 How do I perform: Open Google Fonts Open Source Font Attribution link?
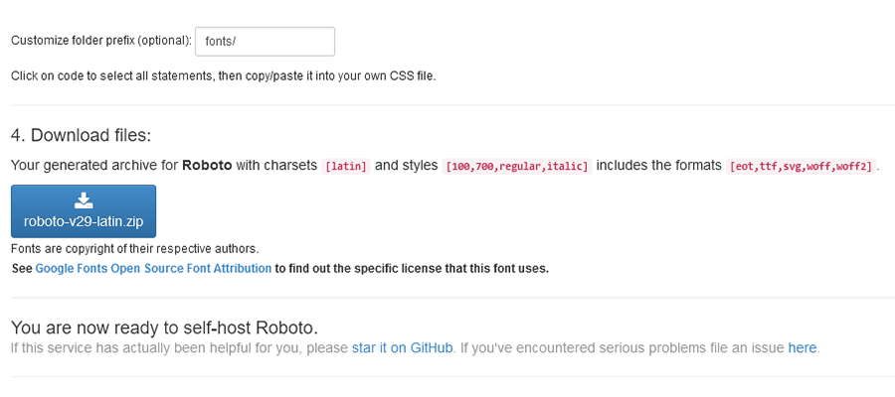[153, 268]
